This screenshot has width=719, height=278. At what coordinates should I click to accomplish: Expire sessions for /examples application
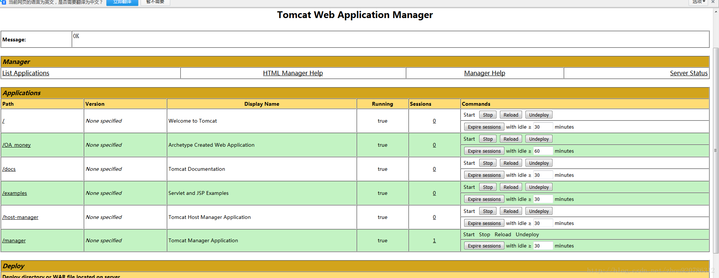(484, 199)
